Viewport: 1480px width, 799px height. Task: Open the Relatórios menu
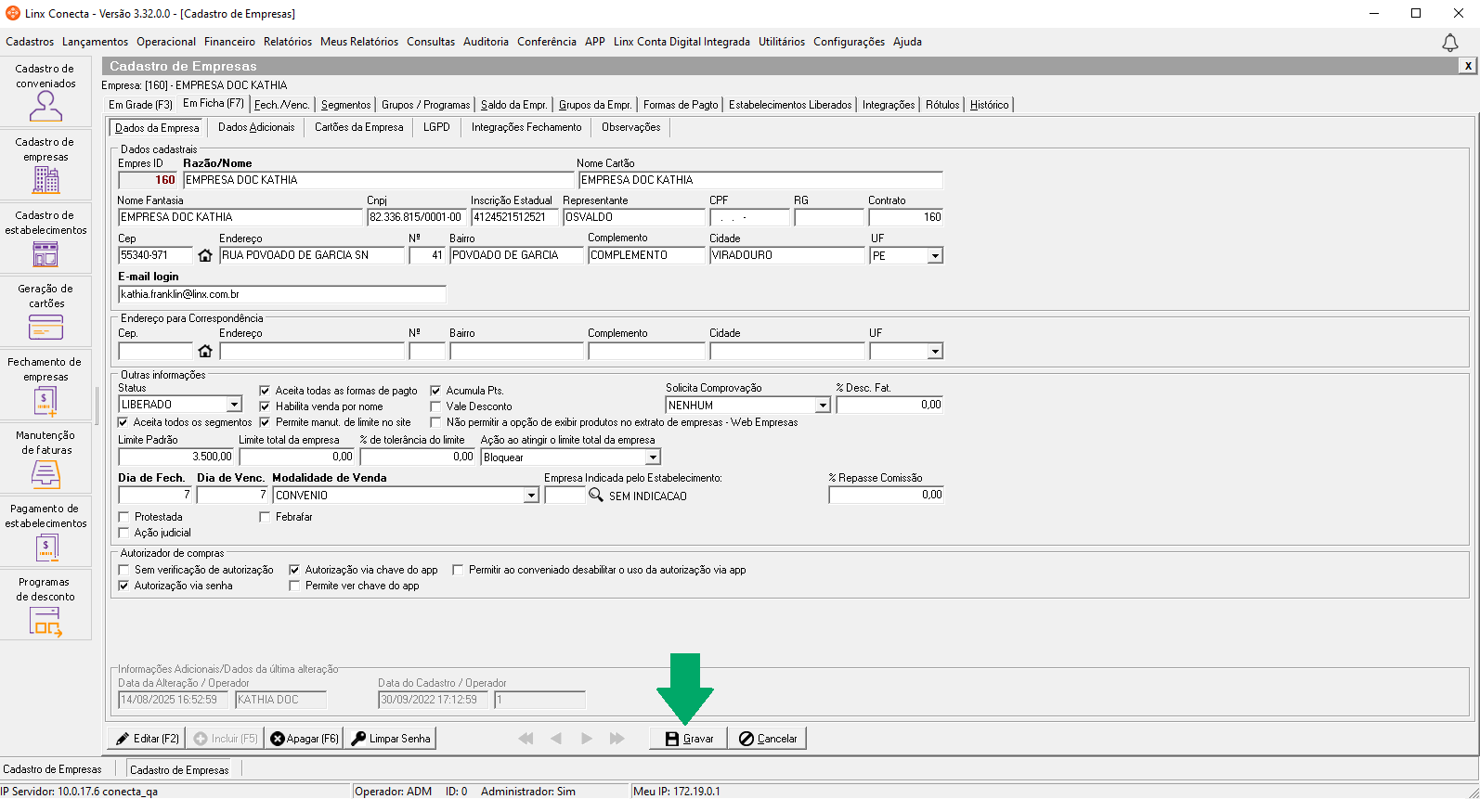(288, 42)
